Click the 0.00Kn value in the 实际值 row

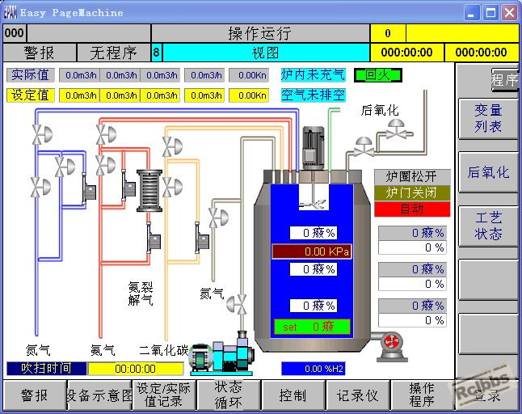coord(249,75)
